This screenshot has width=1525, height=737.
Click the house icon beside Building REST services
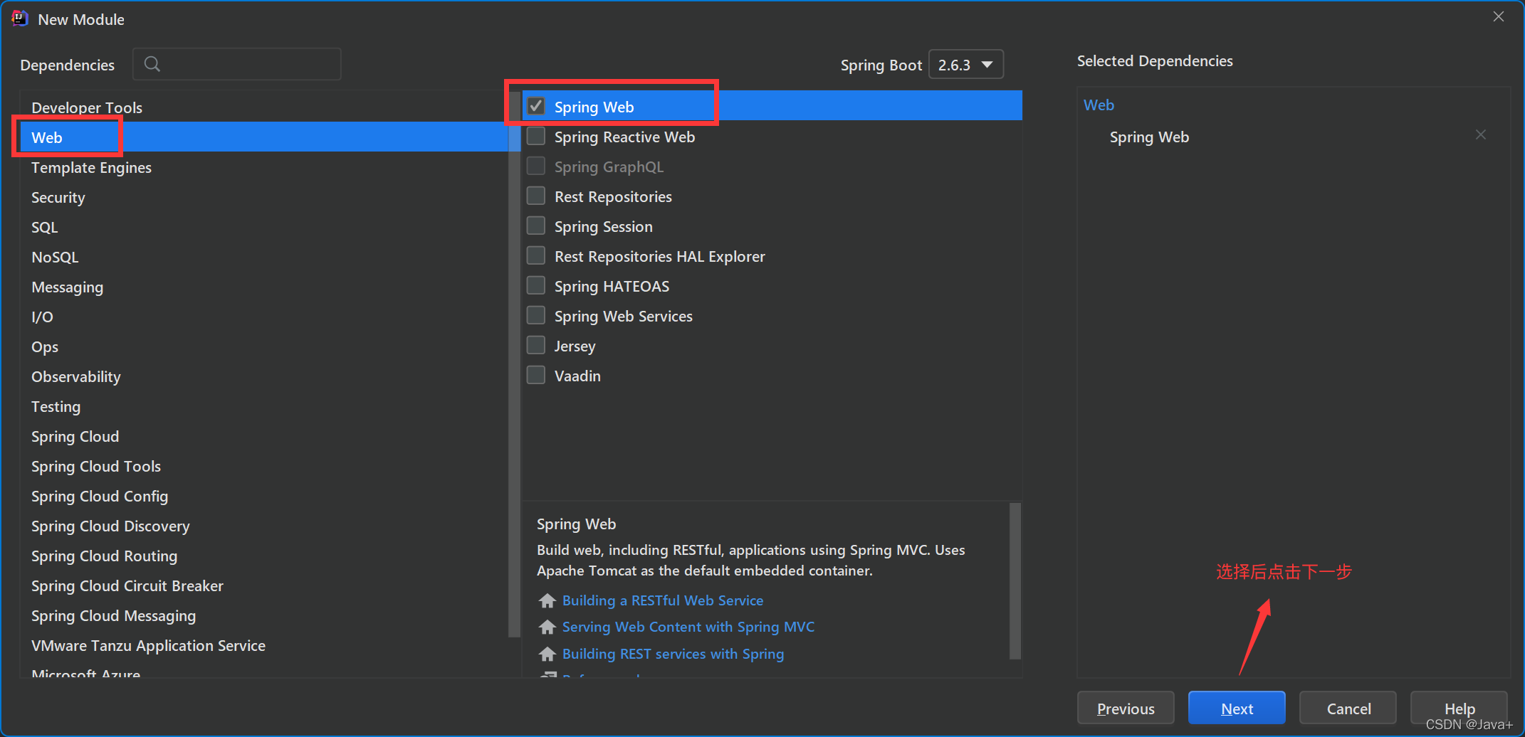[x=547, y=654]
